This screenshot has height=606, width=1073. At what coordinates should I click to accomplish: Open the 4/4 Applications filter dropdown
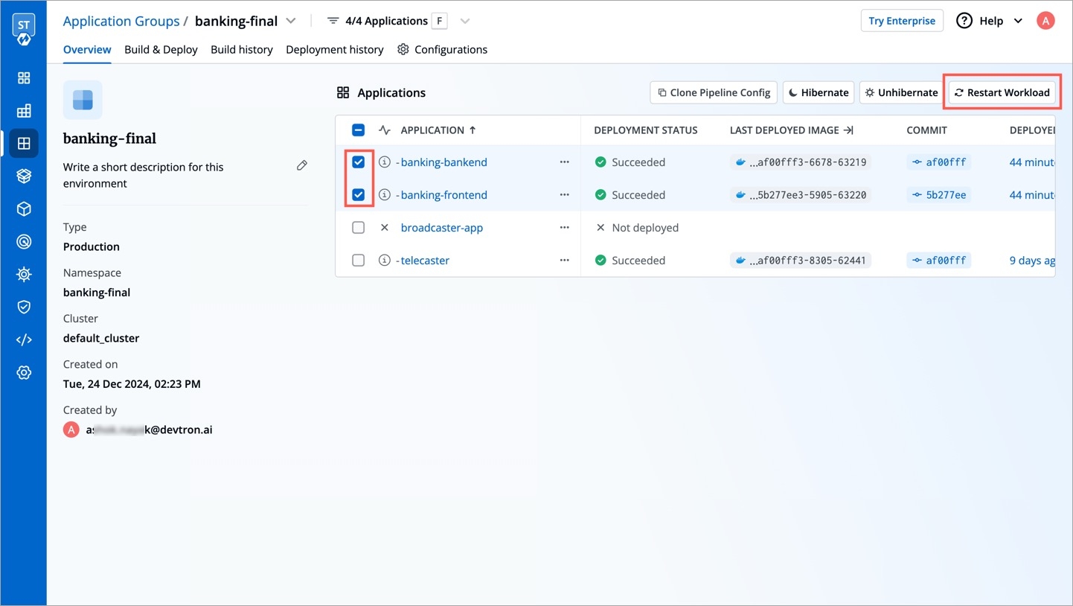coord(465,21)
